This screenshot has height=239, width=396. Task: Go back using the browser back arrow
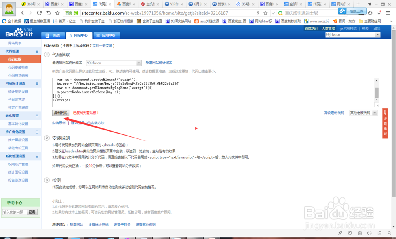[23, 13]
